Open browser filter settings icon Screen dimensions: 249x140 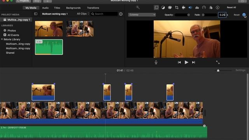121,14
